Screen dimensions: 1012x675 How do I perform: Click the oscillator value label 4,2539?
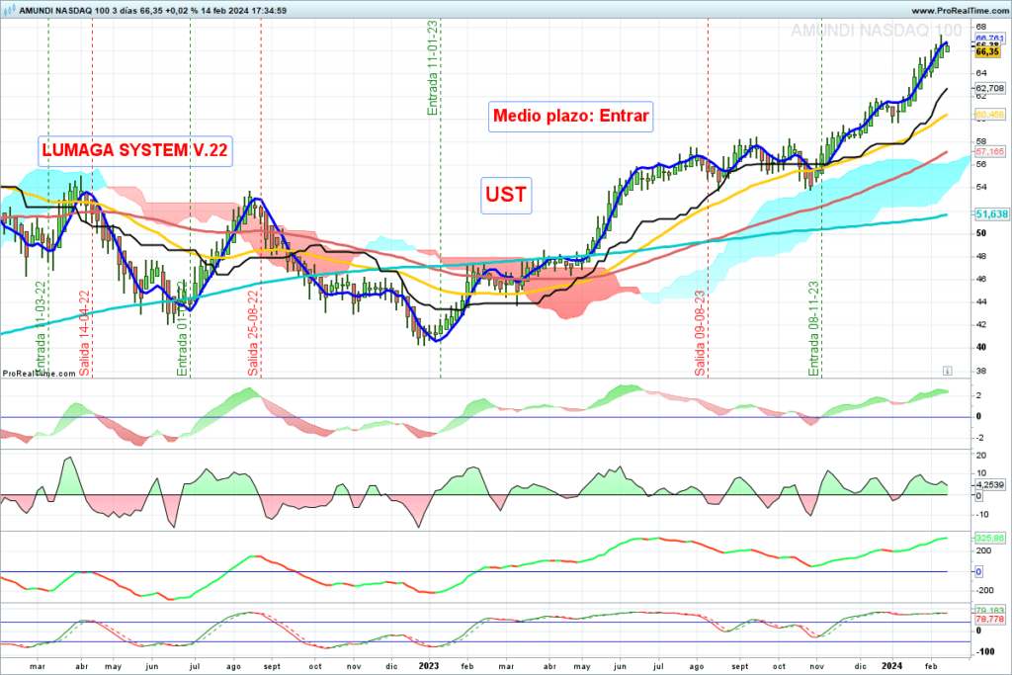click(x=989, y=484)
